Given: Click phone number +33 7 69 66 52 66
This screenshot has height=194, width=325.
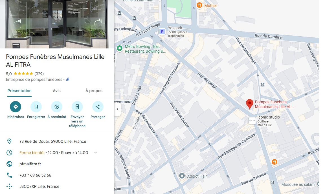Looking at the screenshot, I should coord(35,175).
